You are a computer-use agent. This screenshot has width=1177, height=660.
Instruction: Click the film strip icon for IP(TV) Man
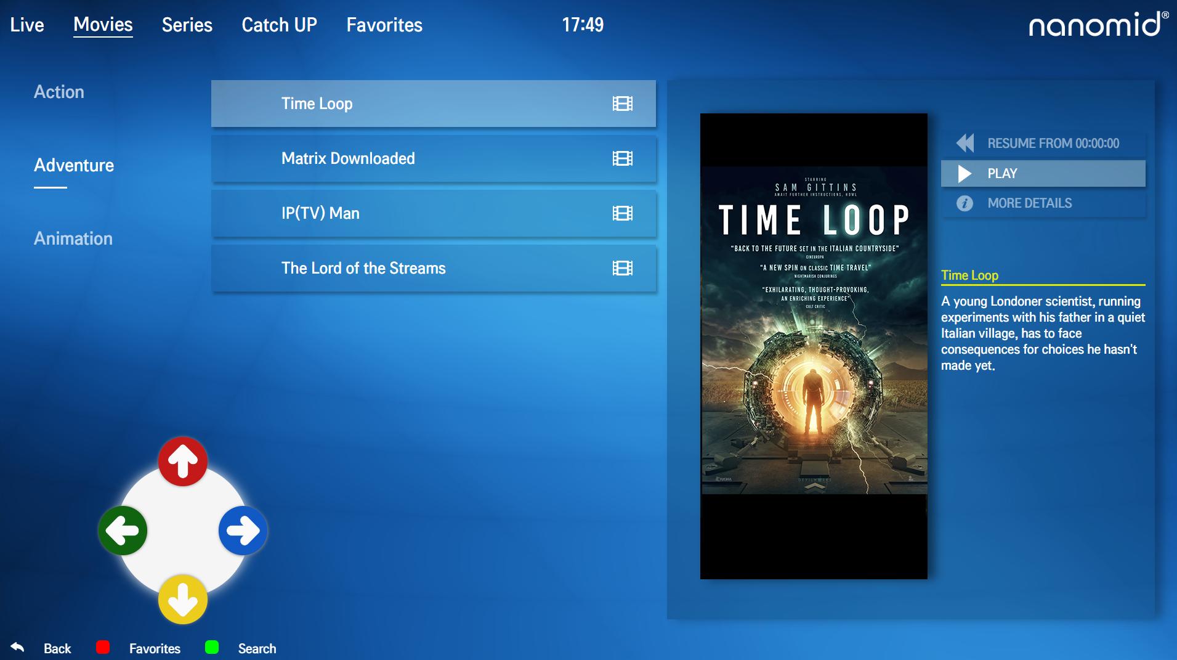622,213
